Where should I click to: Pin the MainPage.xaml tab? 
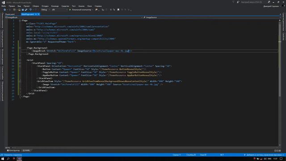36,14
